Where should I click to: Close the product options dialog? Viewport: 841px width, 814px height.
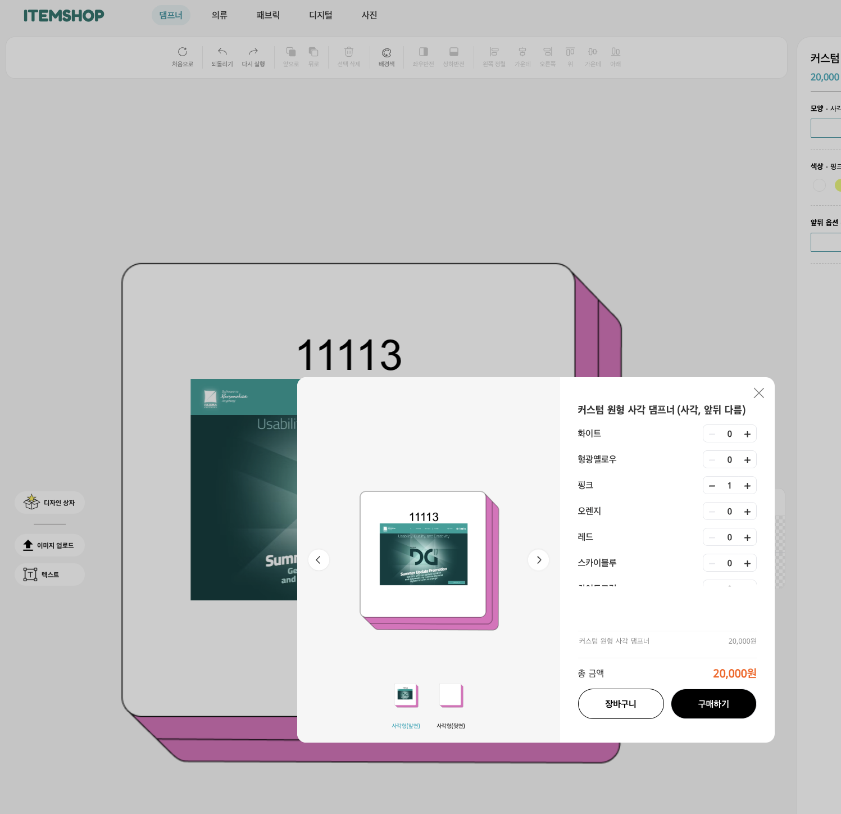click(x=758, y=393)
